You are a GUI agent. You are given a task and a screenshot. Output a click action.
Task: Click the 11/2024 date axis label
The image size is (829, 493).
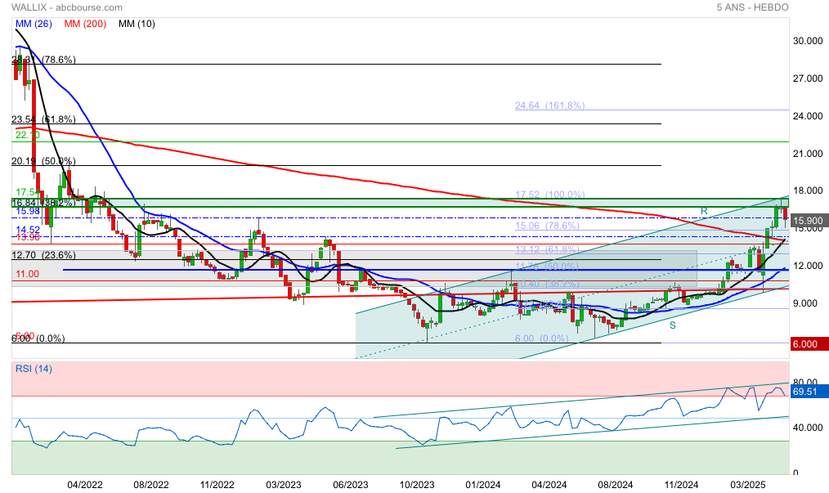(x=681, y=485)
